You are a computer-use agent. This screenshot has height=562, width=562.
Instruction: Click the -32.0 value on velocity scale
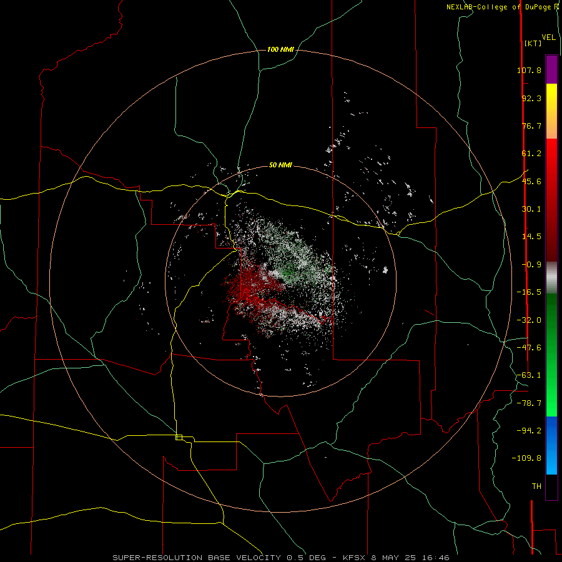pyautogui.click(x=529, y=320)
